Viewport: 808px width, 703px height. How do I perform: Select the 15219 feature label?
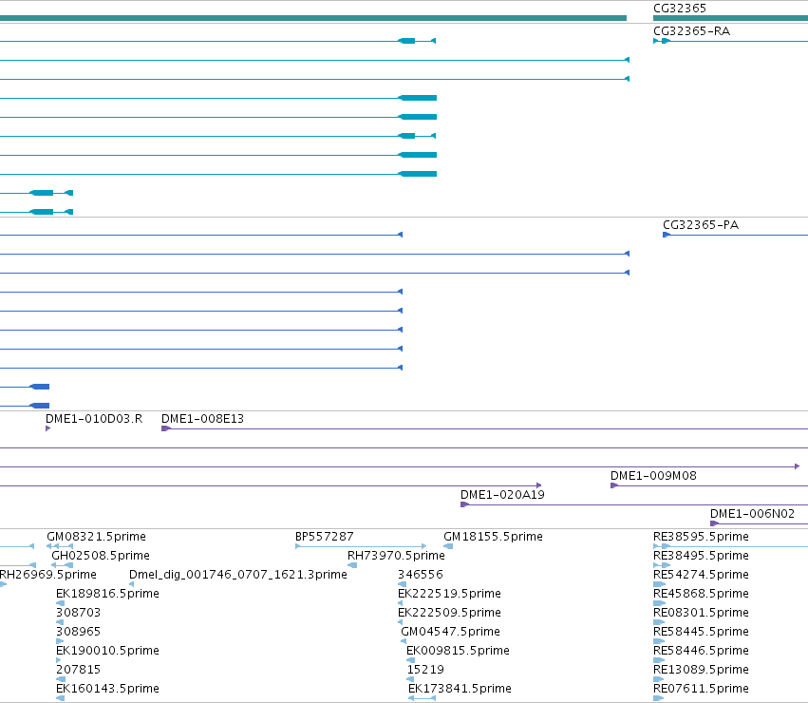pos(425,670)
